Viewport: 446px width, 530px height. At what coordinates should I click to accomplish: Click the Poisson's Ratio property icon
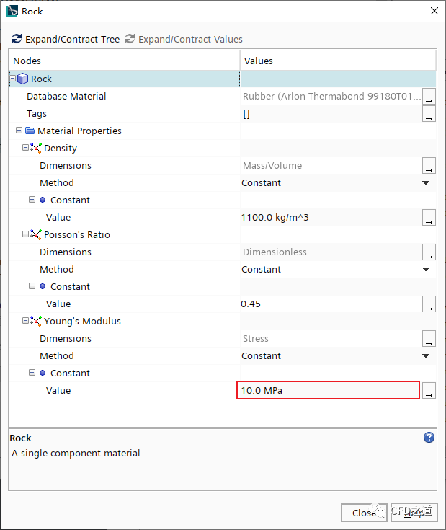[36, 234]
